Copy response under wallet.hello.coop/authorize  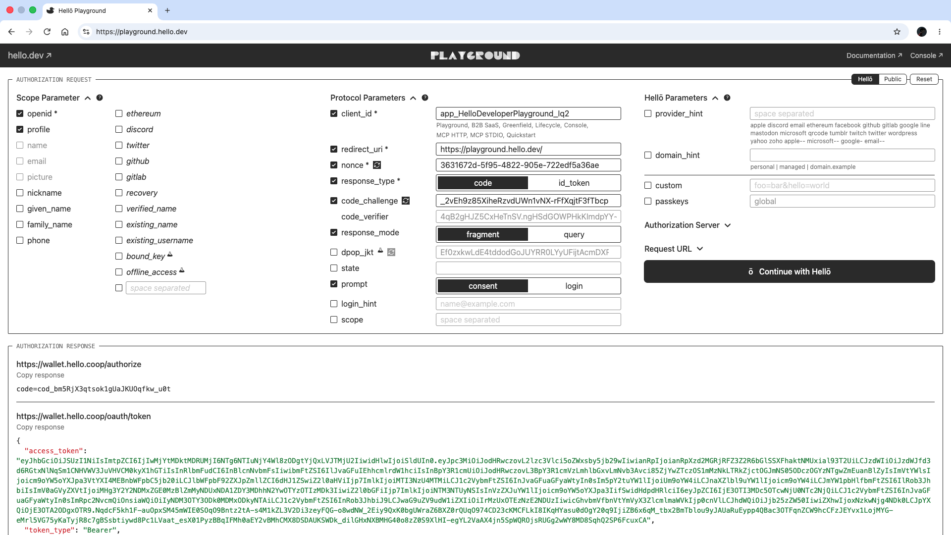(x=40, y=375)
